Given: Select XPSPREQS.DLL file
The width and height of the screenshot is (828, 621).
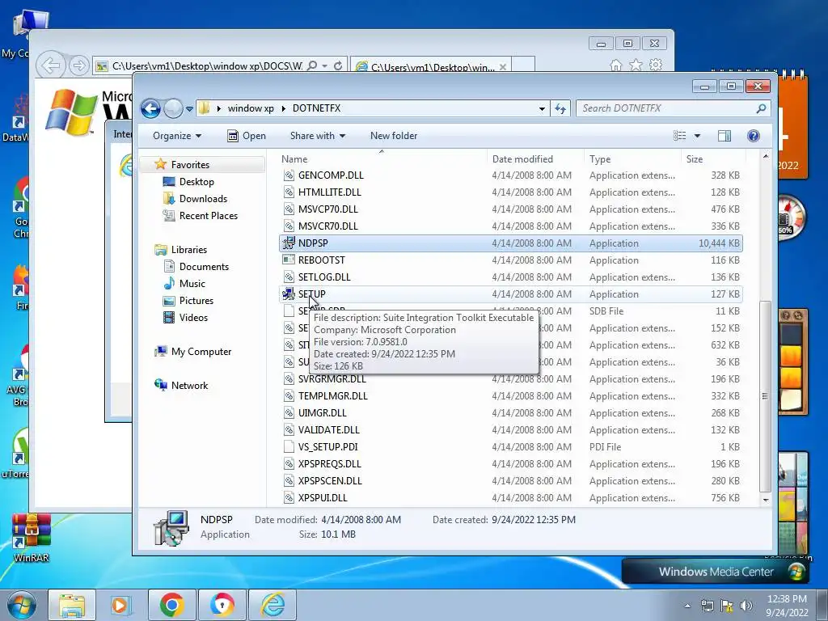Looking at the screenshot, I should pos(330,463).
